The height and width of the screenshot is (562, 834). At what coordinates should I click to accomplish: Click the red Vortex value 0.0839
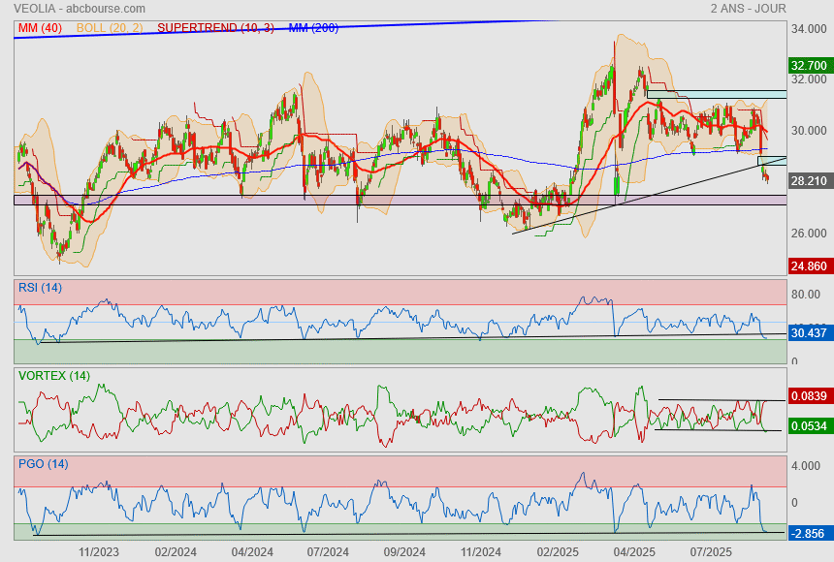(x=809, y=396)
